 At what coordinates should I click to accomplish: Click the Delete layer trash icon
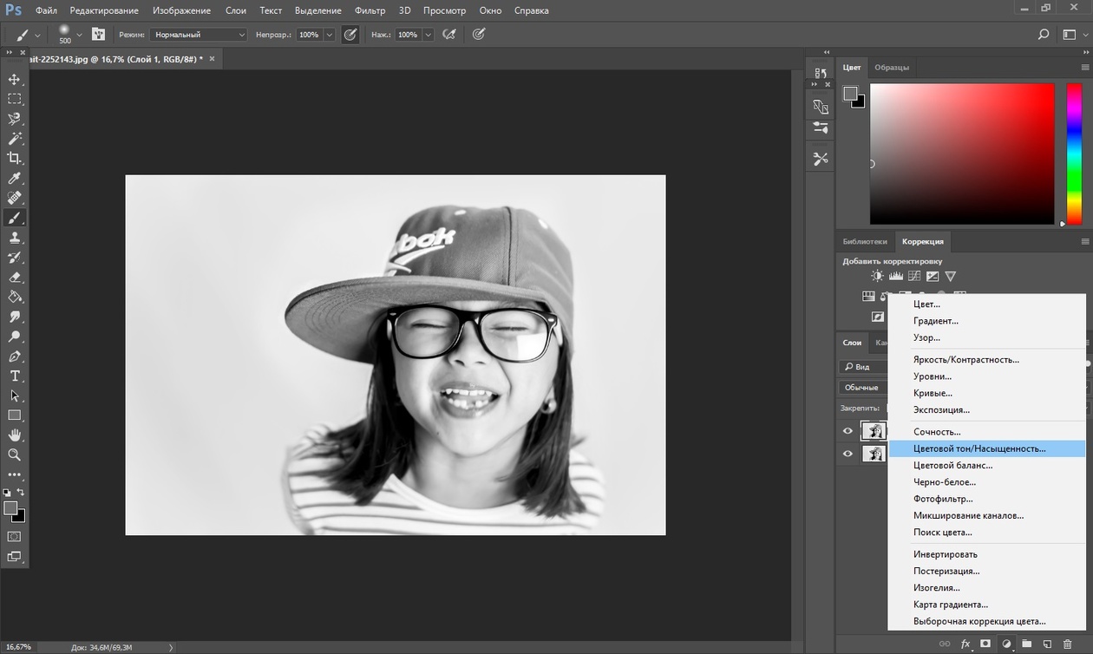(1068, 644)
